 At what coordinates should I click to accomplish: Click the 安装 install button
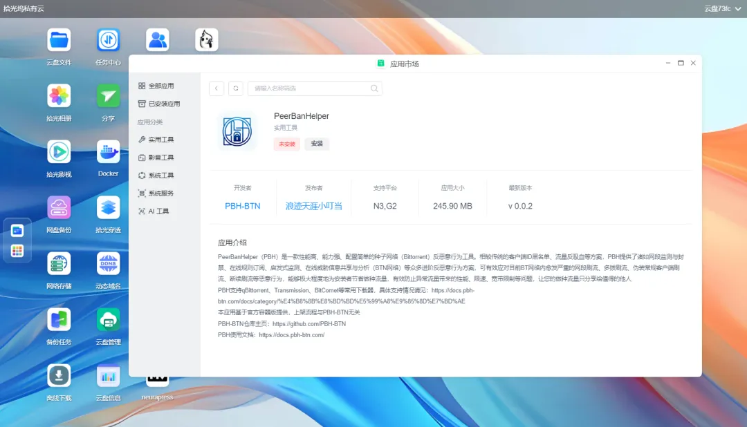coord(317,143)
